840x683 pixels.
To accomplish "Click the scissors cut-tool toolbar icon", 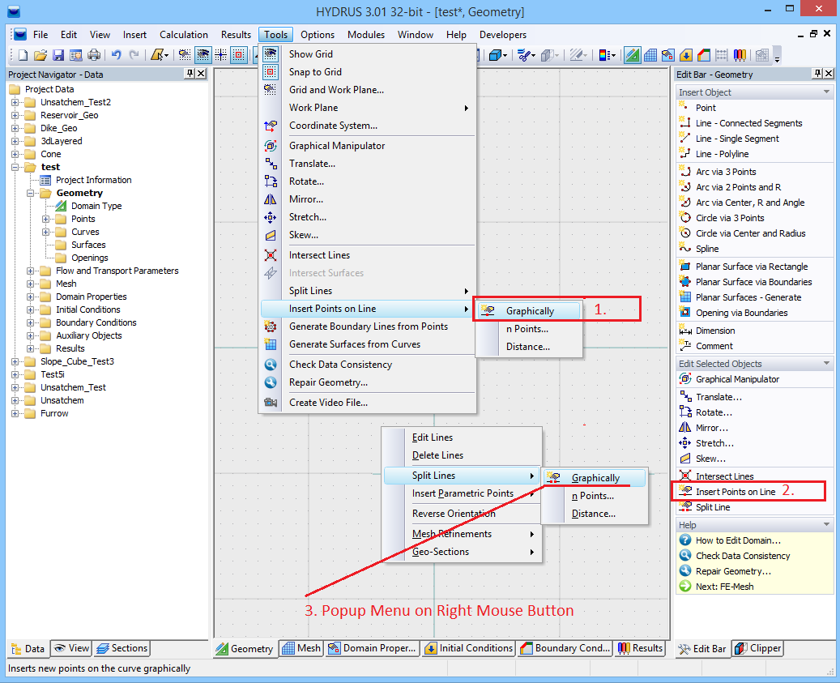I will click(x=524, y=54).
